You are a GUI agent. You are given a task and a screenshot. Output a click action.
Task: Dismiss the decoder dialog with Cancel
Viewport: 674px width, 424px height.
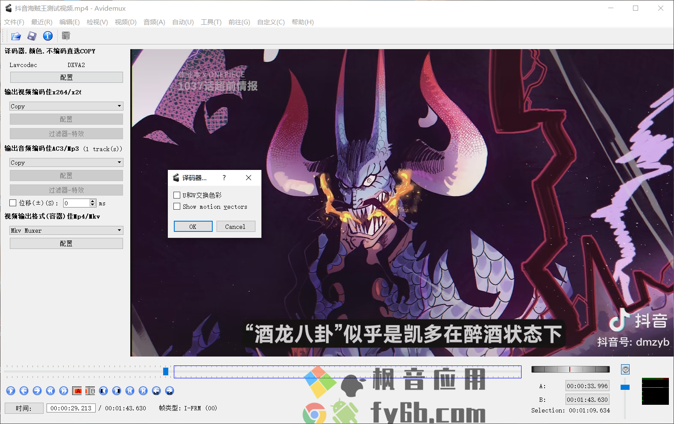pyautogui.click(x=236, y=226)
